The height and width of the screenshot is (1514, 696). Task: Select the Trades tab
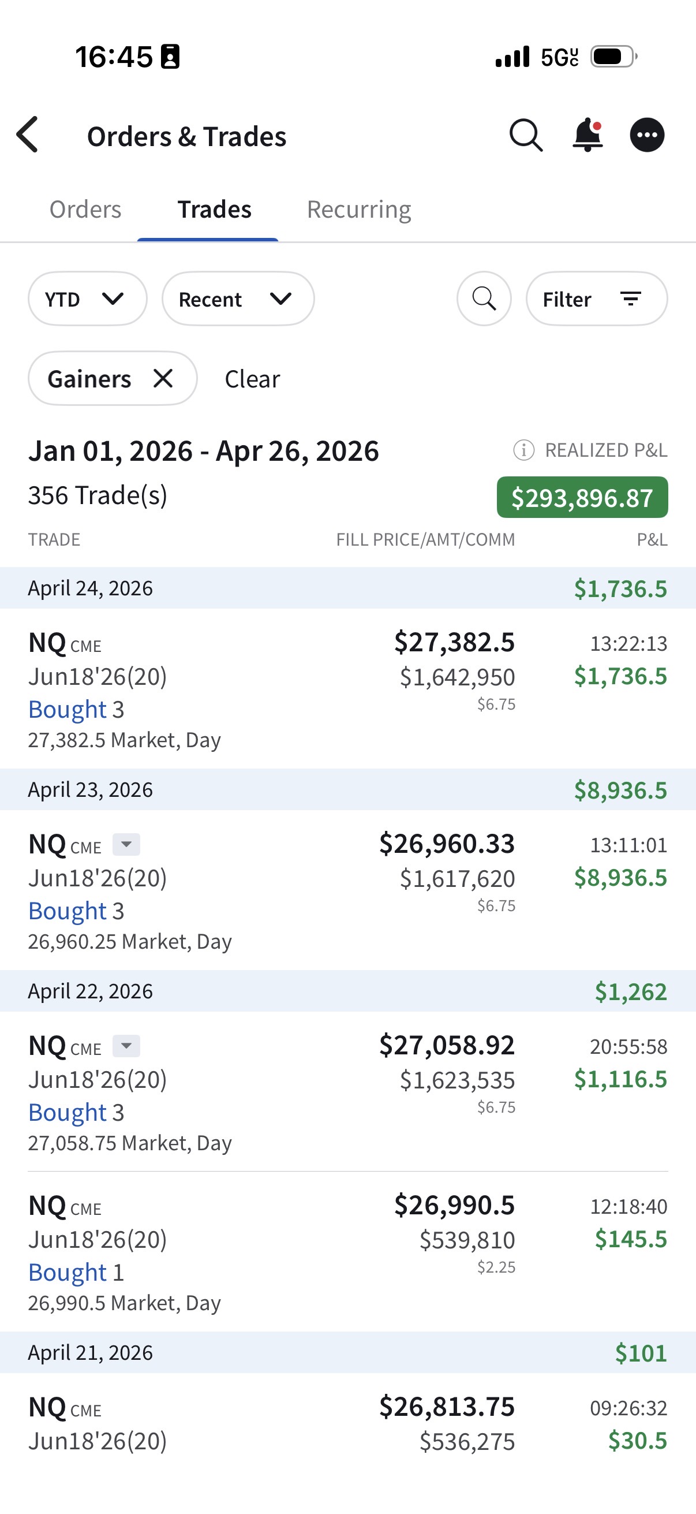tap(214, 210)
